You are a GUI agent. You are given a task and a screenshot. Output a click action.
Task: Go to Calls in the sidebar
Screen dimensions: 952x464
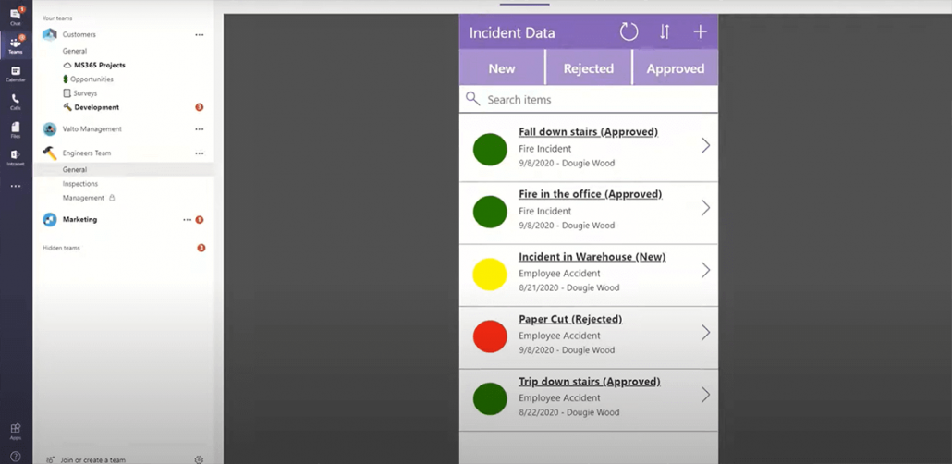pos(16,102)
